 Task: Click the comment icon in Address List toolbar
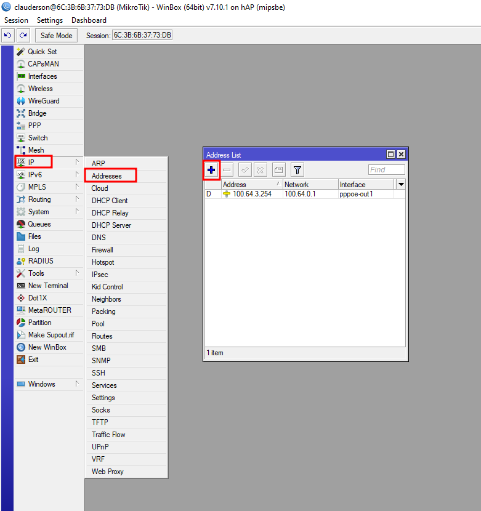pos(278,170)
